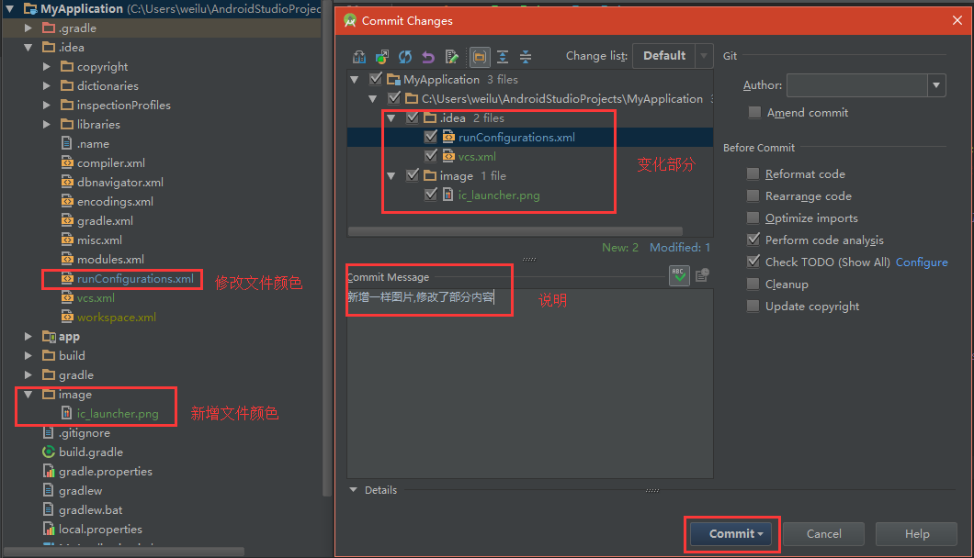Click the Expand All toolbar icon
The width and height of the screenshot is (974, 558).
503,57
